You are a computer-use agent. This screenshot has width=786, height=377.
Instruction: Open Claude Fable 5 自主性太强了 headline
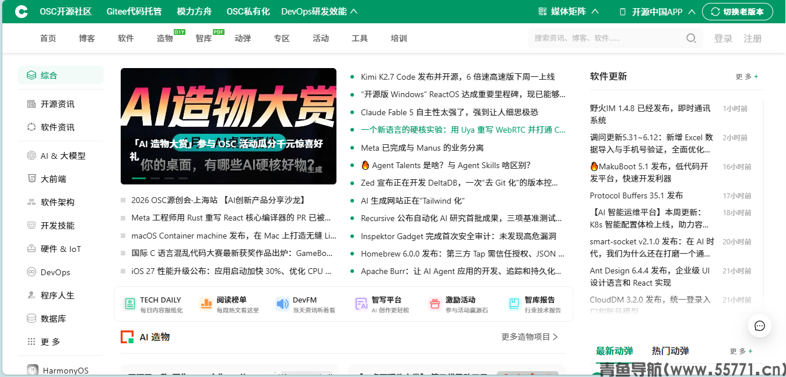[x=450, y=112]
